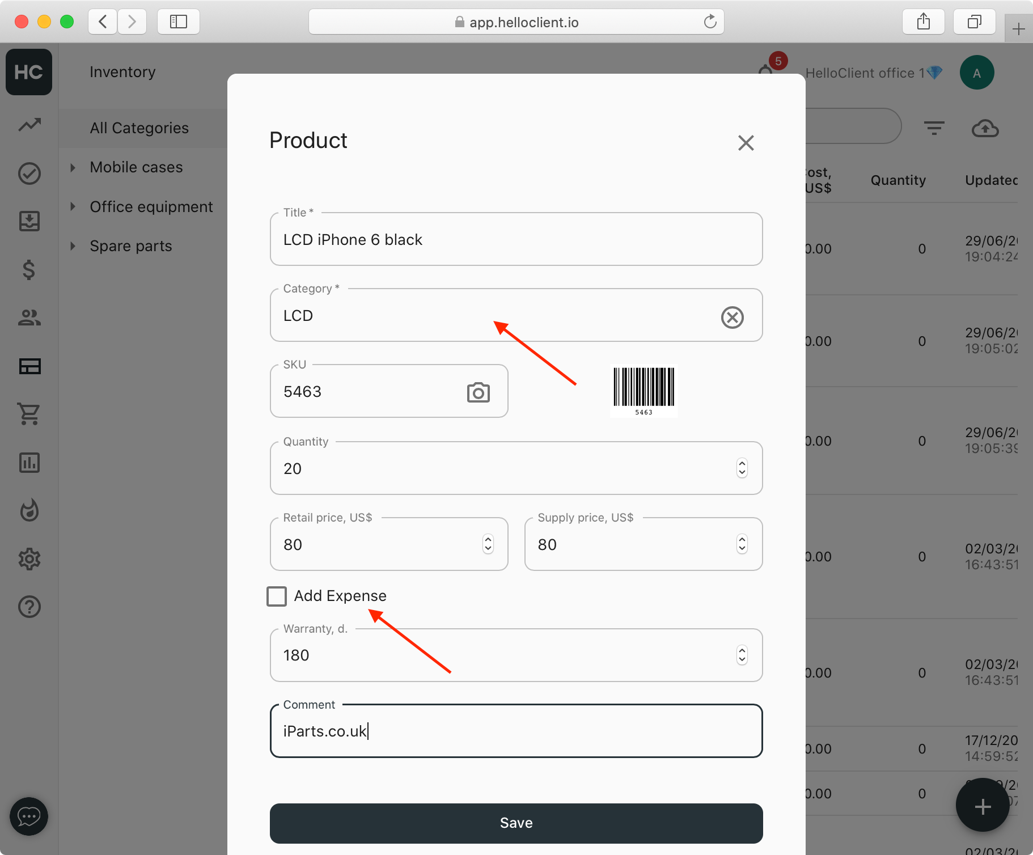
Task: Click the cloud upload icon
Action: point(985,129)
